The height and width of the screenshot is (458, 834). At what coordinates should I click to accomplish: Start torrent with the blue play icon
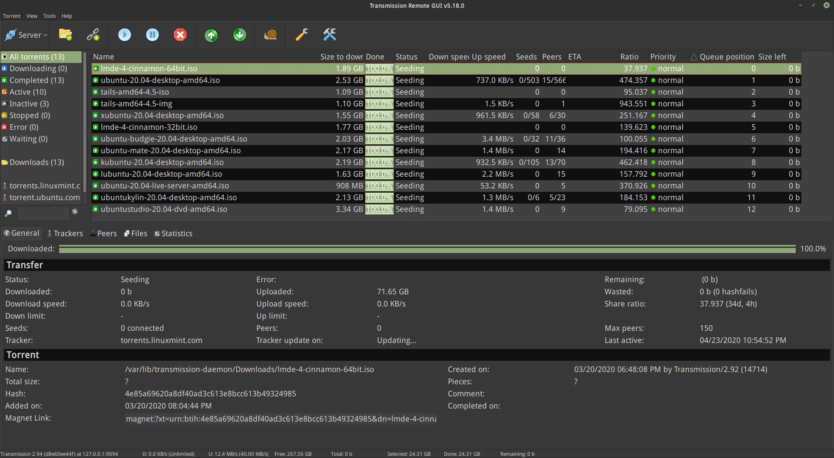pos(125,35)
